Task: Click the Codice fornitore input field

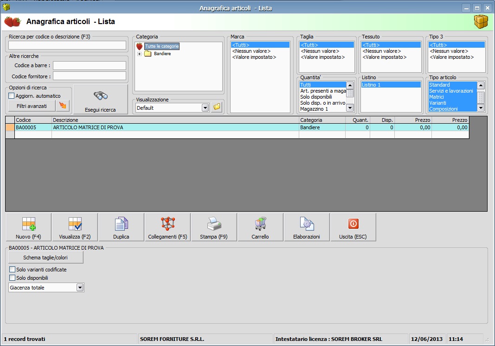Action: pyautogui.click(x=90, y=76)
